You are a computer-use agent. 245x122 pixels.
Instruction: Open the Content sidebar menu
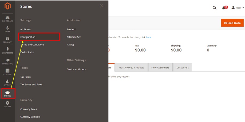pyautogui.click(x=7, y=72)
